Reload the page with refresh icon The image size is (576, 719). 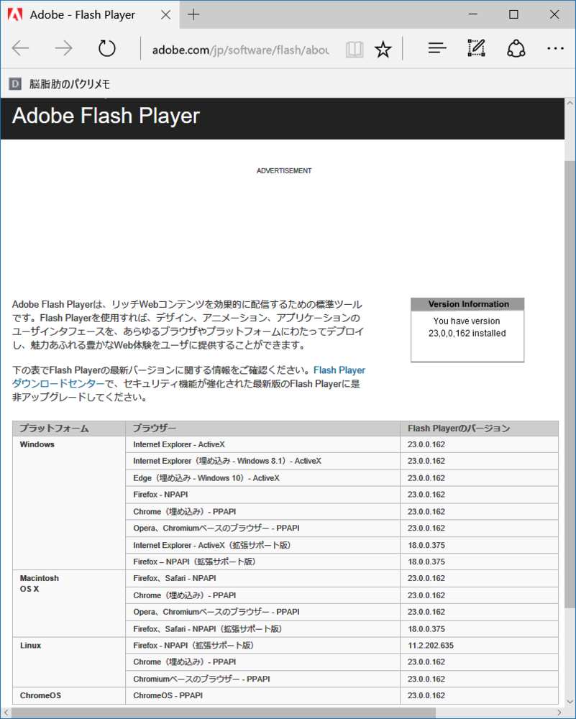point(107,48)
